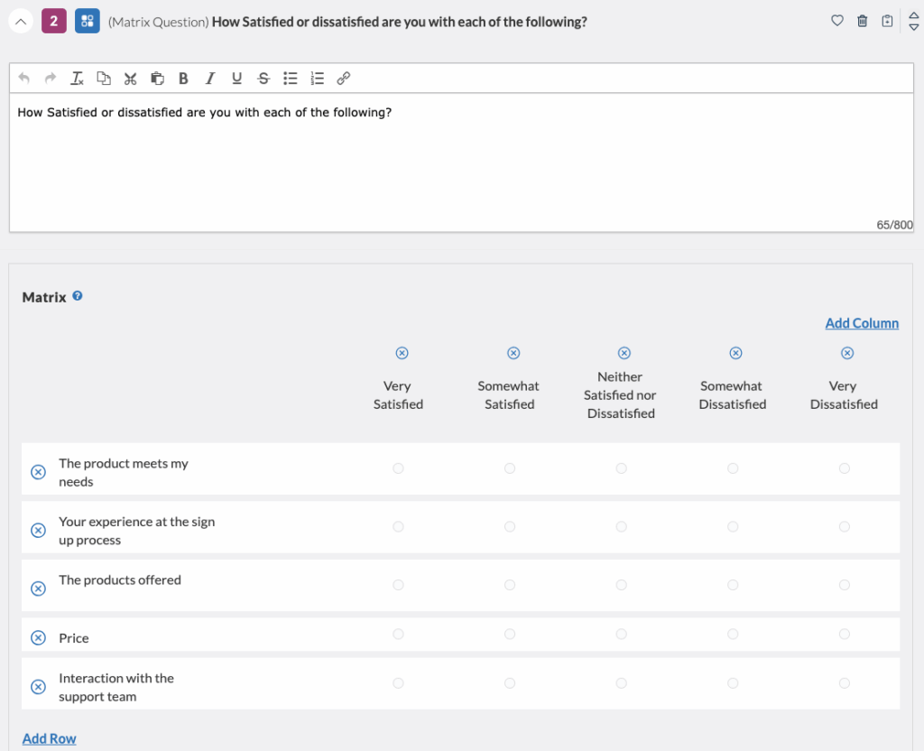This screenshot has width=924, height=751.
Task: Clear text formatting in the editor toolbar
Action: pyautogui.click(x=77, y=79)
